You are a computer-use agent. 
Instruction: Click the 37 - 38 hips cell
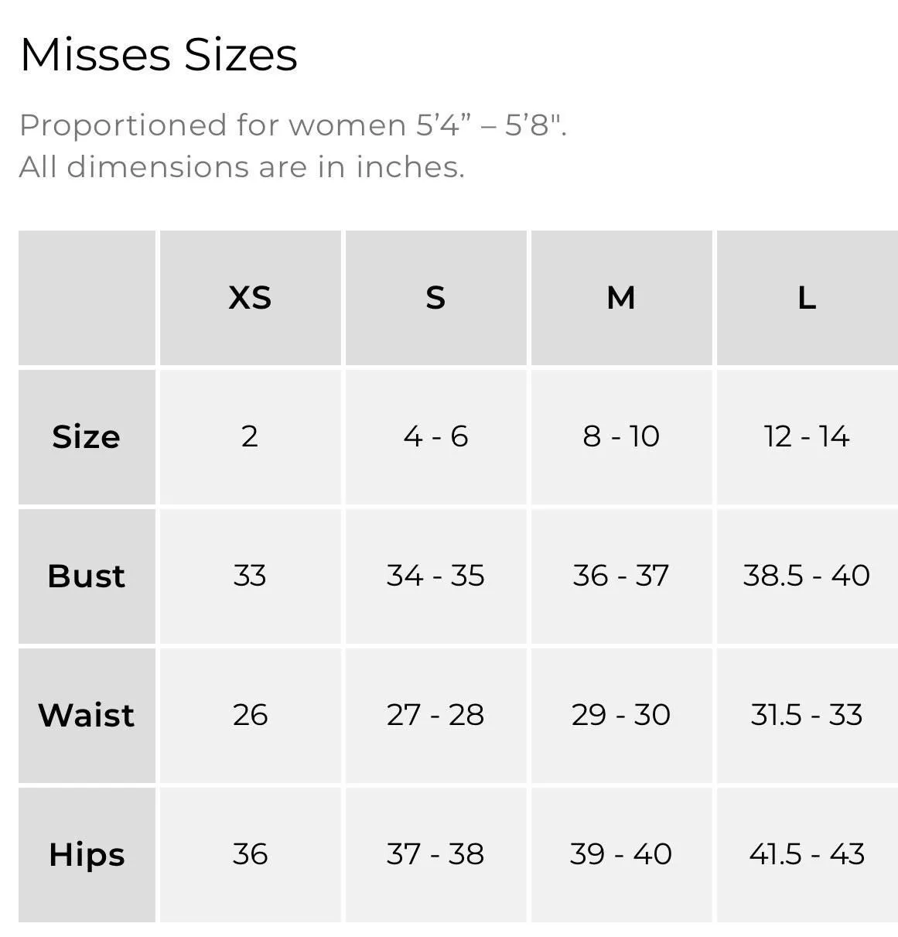point(435,855)
